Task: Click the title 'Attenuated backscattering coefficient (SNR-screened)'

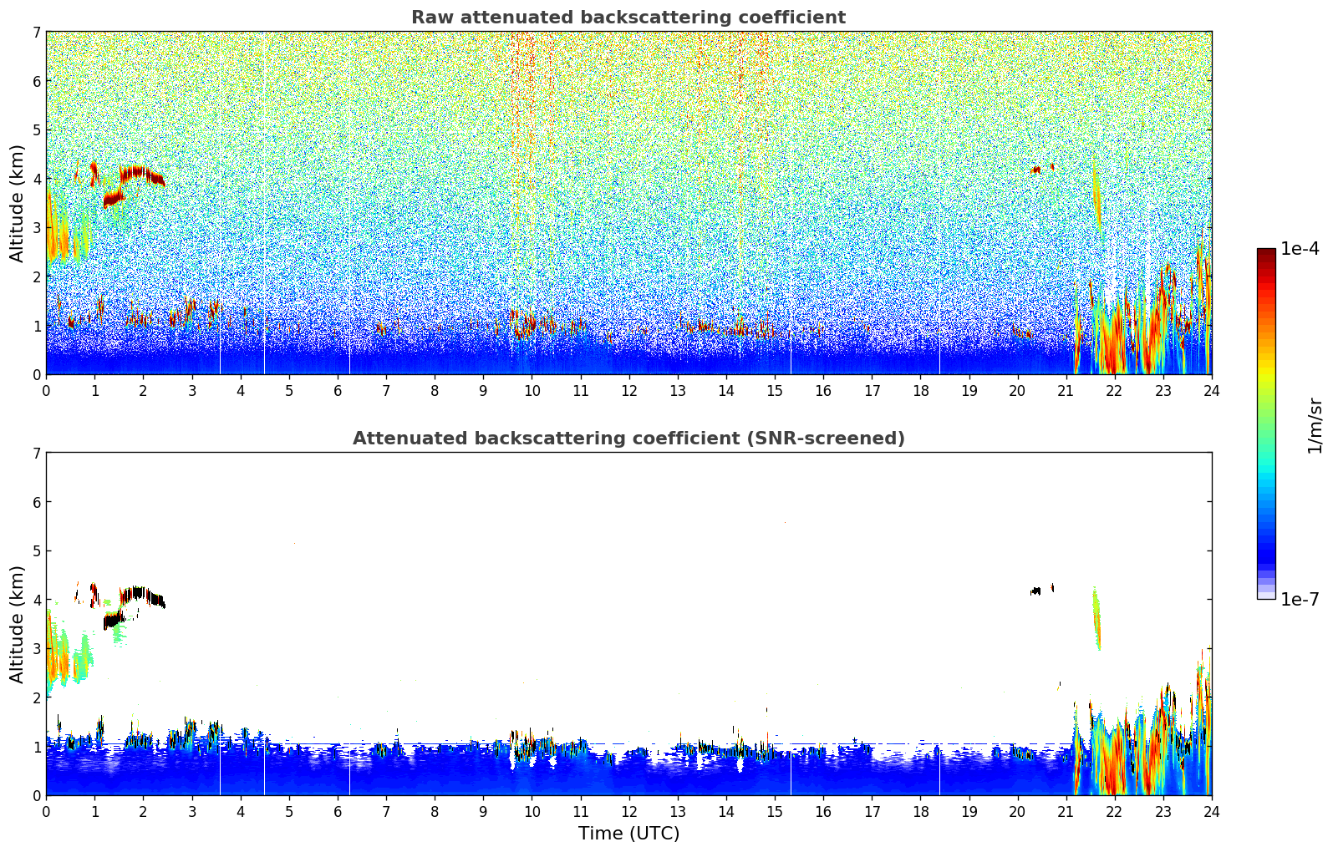Action: point(628,439)
